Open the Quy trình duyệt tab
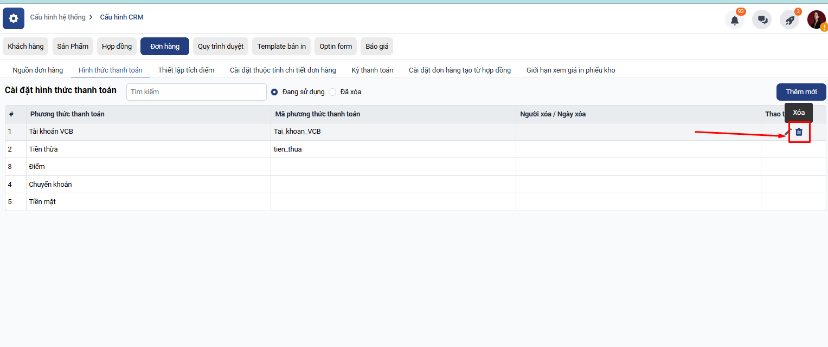The height and width of the screenshot is (347, 828). (221, 47)
